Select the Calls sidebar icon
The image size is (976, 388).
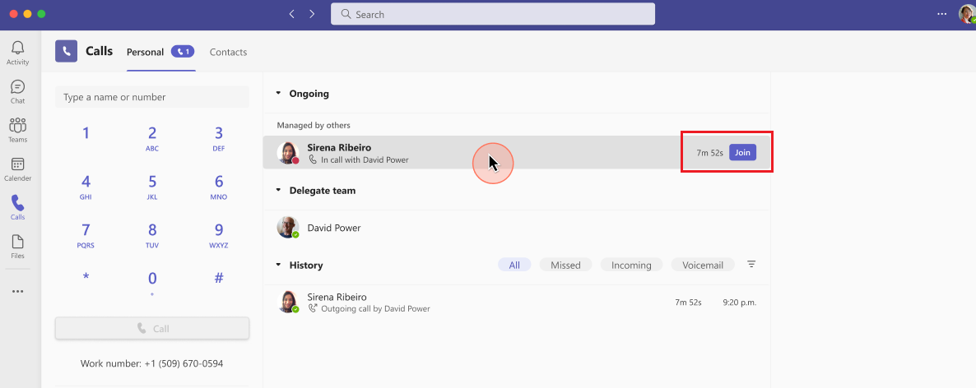point(17,208)
